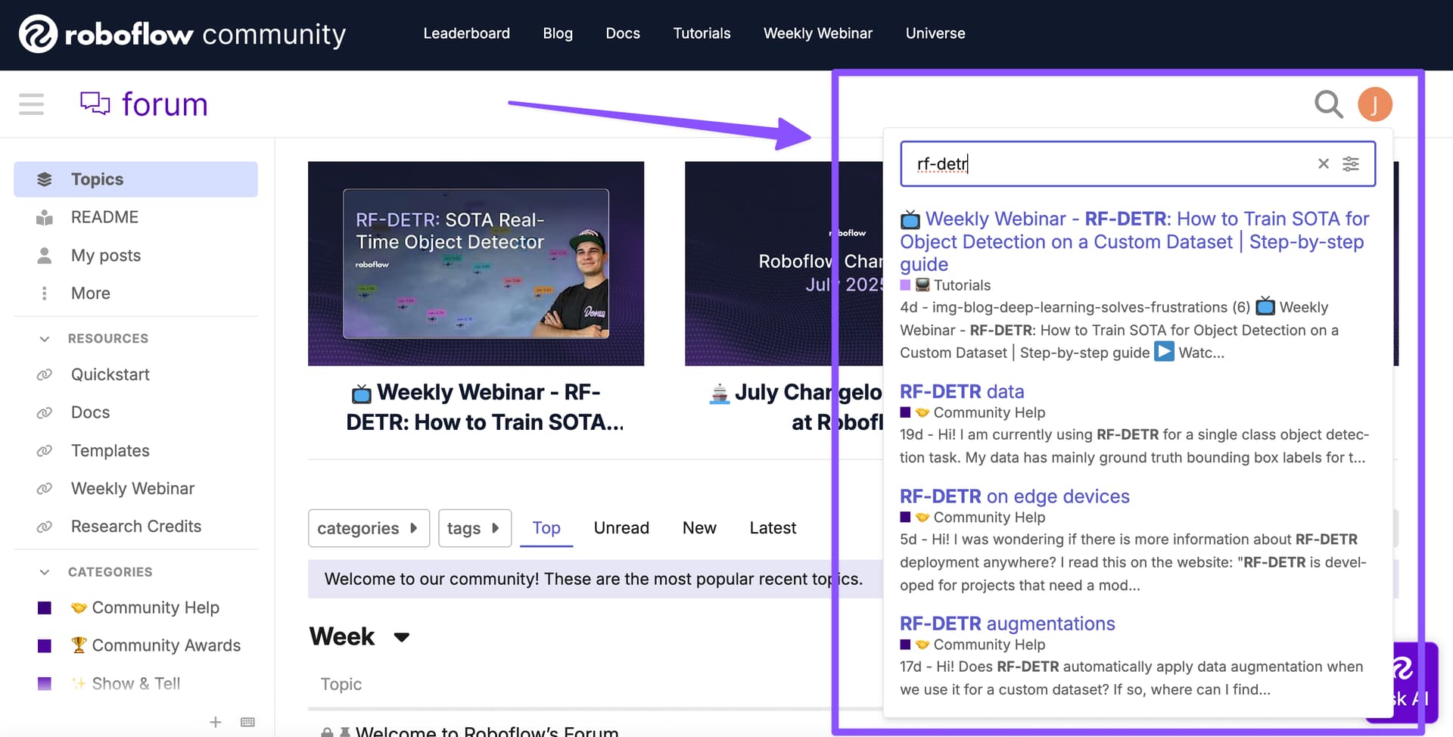Click the plus icon at sidebar bottom
This screenshot has height=737, width=1453.
(216, 722)
